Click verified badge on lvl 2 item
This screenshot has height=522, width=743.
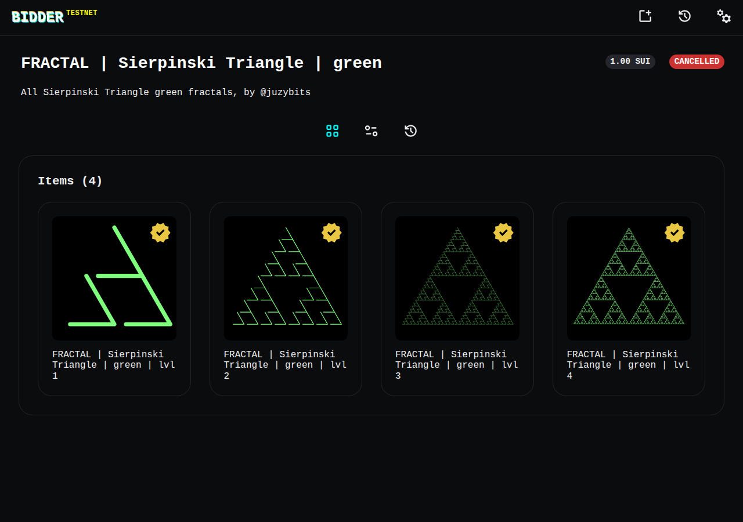pos(331,233)
